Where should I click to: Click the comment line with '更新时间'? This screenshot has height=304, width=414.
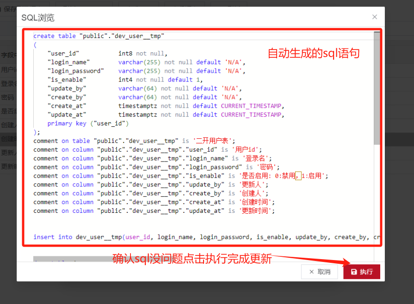154,211
